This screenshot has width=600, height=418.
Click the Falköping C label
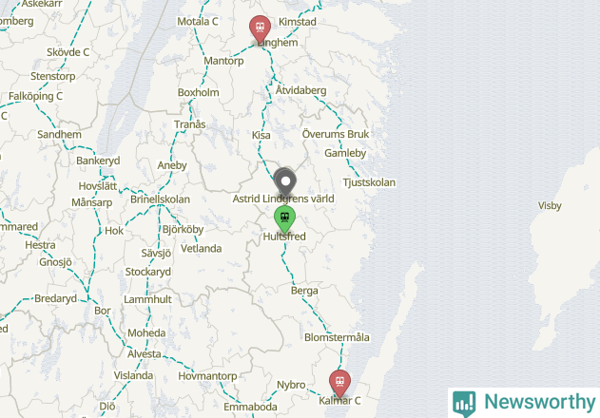coord(35,96)
